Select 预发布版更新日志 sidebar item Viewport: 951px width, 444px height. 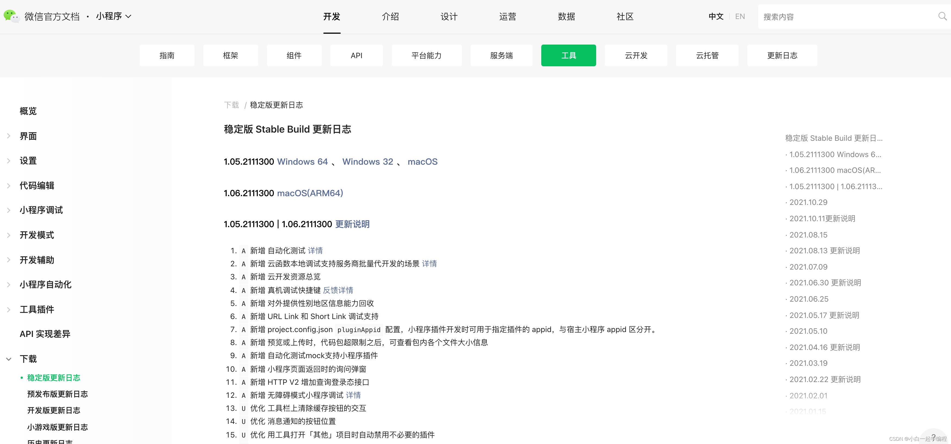click(58, 394)
